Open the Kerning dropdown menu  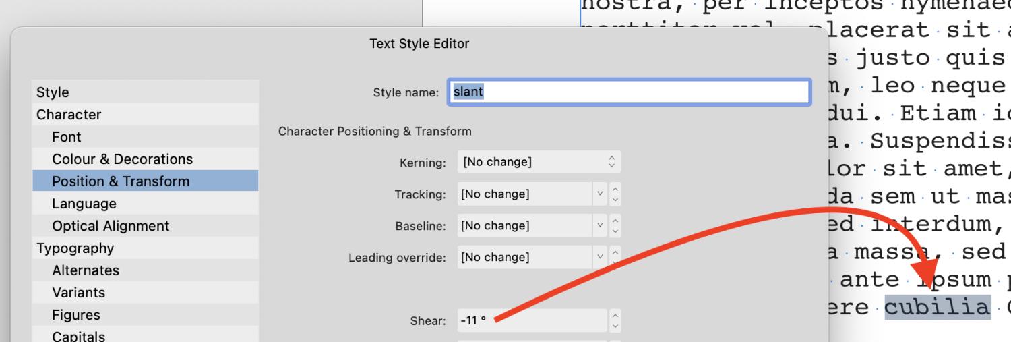pyautogui.click(x=539, y=162)
